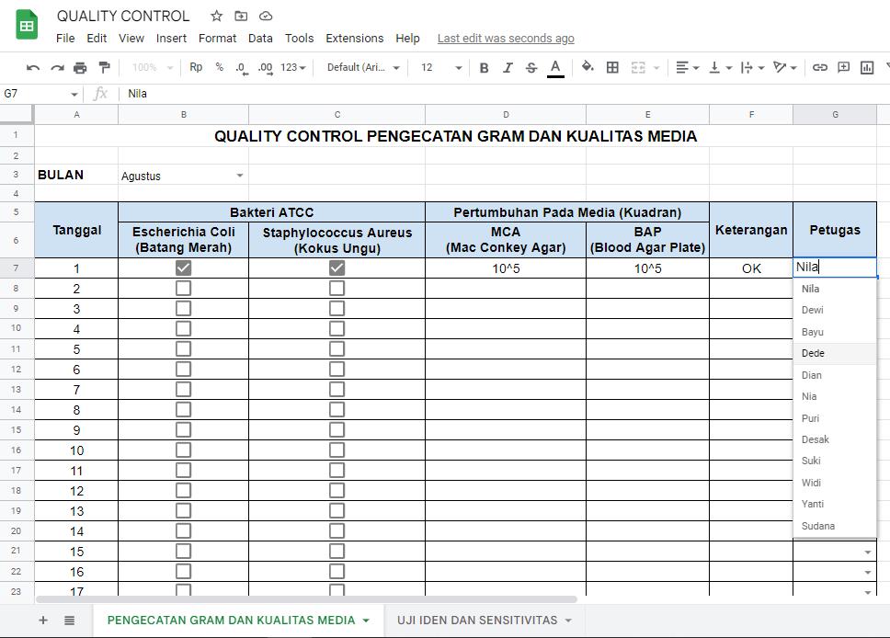Apply strikethrough formatting
Image resolution: width=890 pixels, height=638 pixels.
(x=531, y=67)
